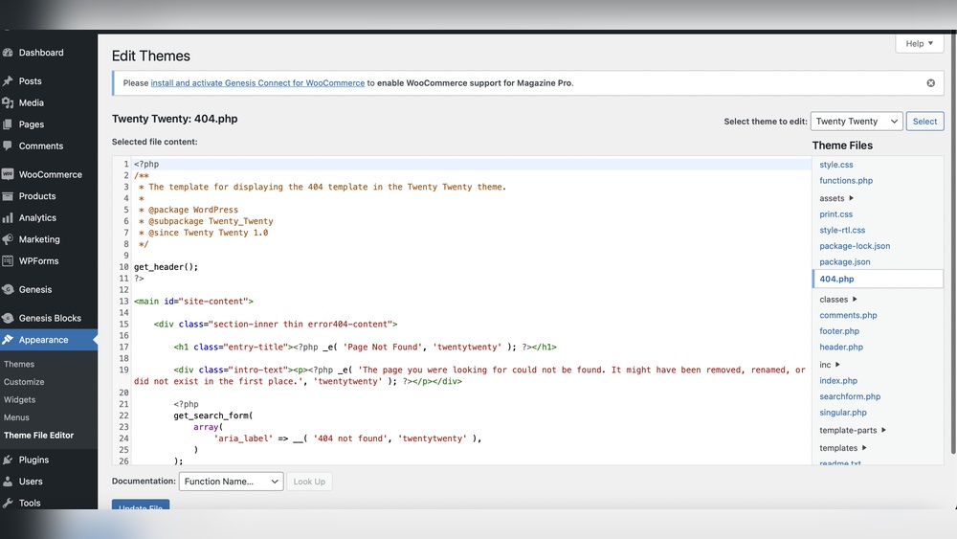Click the Select theme button

(924, 121)
